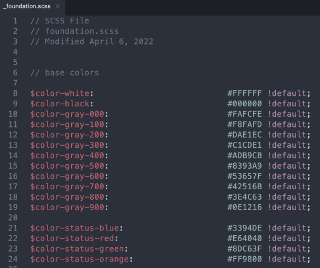Click the $color-status-red variable

(72, 238)
